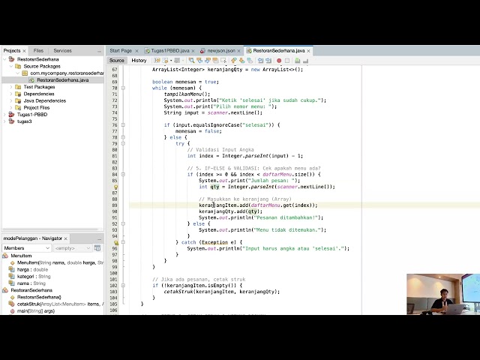480x360 pixels.
Task: Click the Shift Line Left icon
Action: (x=259, y=61)
